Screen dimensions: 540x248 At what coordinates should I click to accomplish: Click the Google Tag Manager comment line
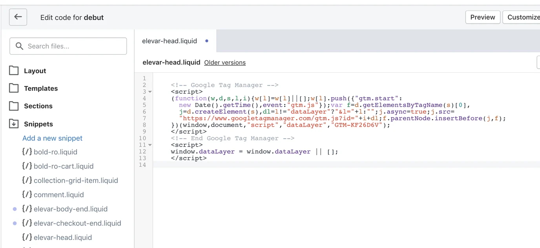coord(224,85)
